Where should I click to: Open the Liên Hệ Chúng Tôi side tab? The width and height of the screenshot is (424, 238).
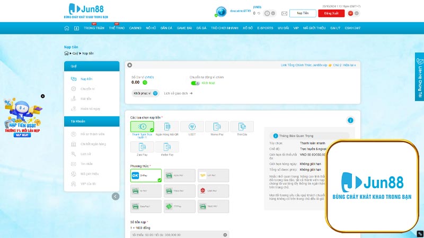coord(419,77)
